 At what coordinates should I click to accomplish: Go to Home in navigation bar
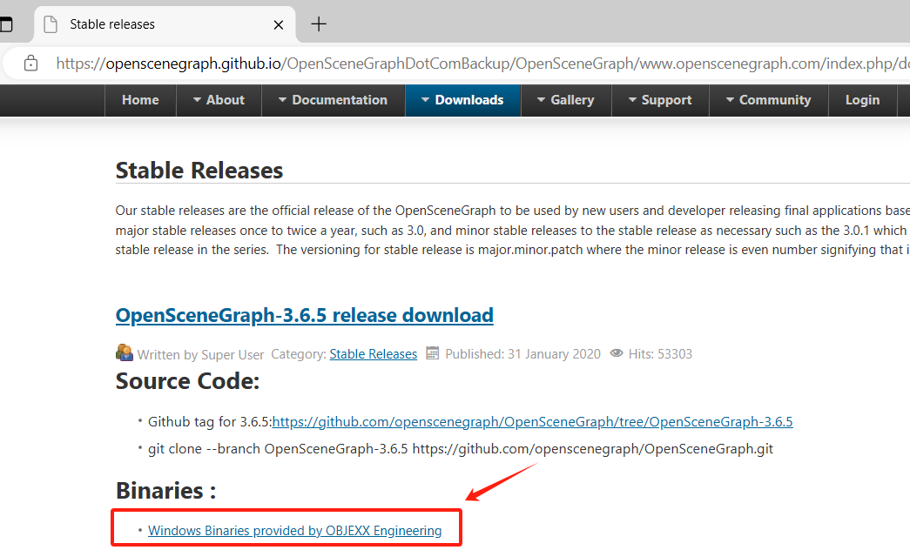140,100
